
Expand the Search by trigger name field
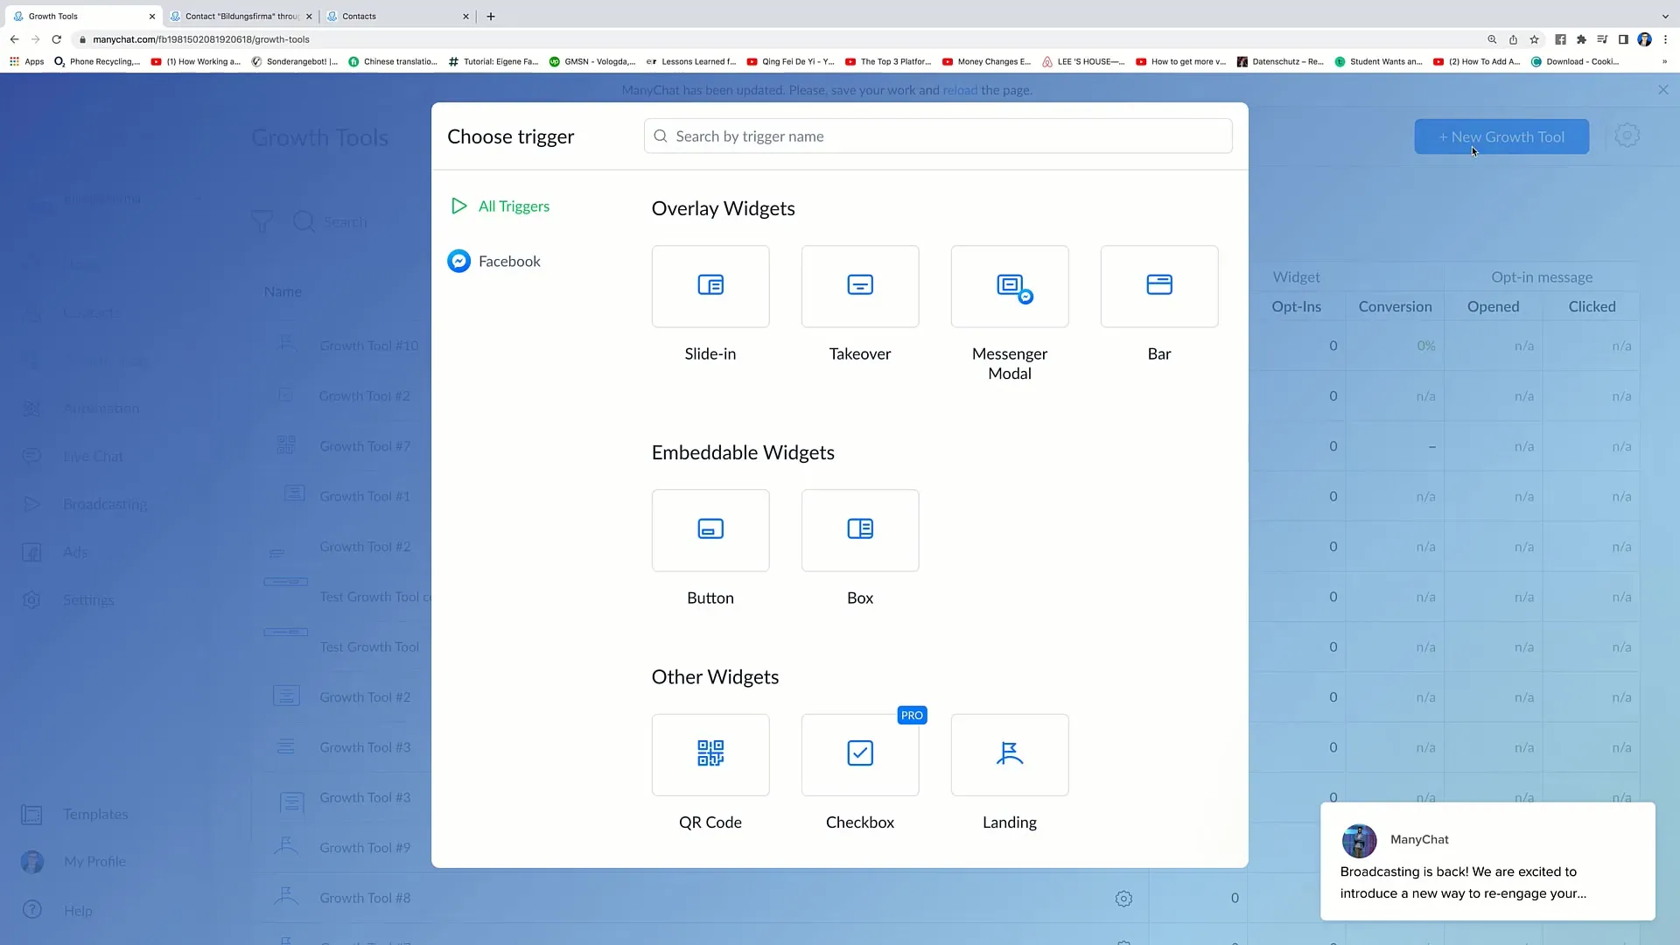938,136
